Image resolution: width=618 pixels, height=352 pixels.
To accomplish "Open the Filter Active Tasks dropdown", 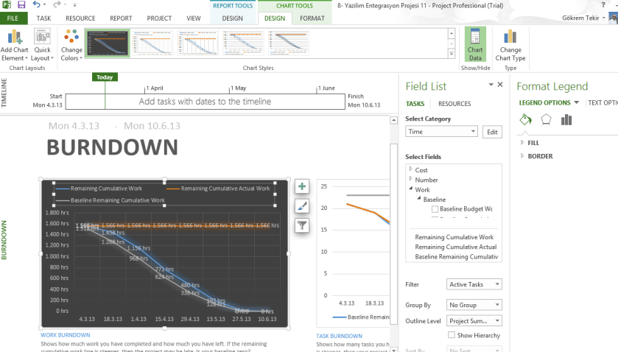I will pyautogui.click(x=474, y=284).
